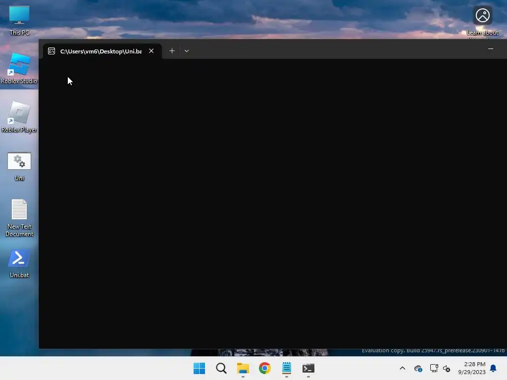This screenshot has width=507, height=380.
Task: Click the Terminal taskbar icon
Action: tap(308, 368)
